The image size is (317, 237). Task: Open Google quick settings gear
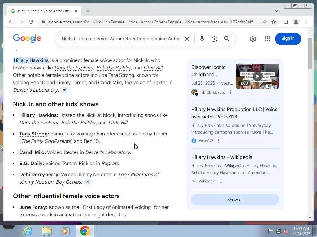tap(253, 39)
